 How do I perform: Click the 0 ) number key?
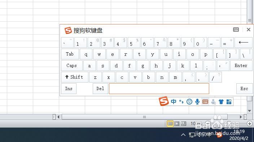(x=201, y=43)
